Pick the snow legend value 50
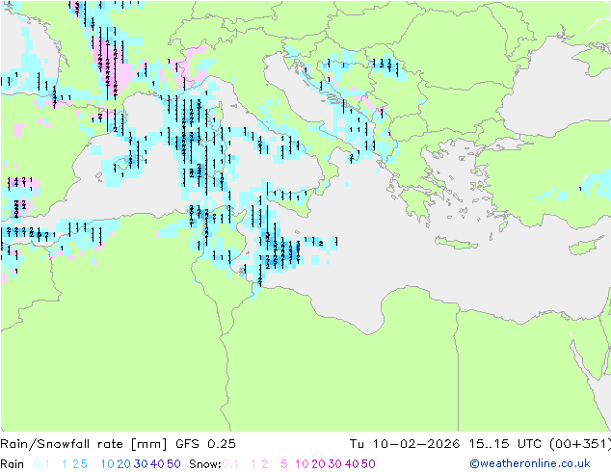The image size is (611, 472). [x=368, y=464]
